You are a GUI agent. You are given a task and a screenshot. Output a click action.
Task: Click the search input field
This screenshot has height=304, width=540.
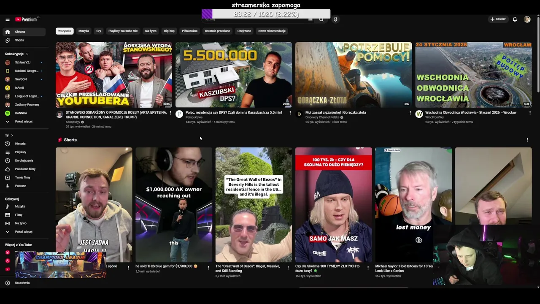[x=258, y=19]
